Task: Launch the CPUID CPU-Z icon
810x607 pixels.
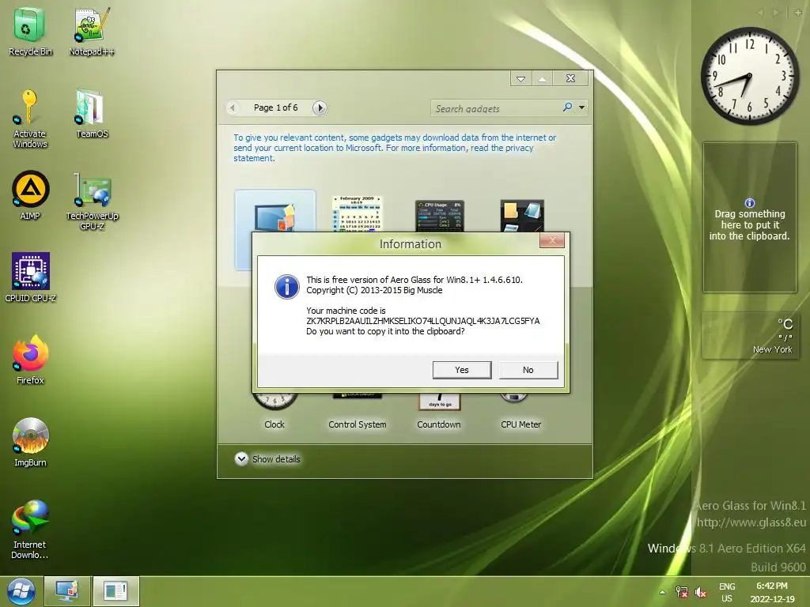Action: click(30, 277)
